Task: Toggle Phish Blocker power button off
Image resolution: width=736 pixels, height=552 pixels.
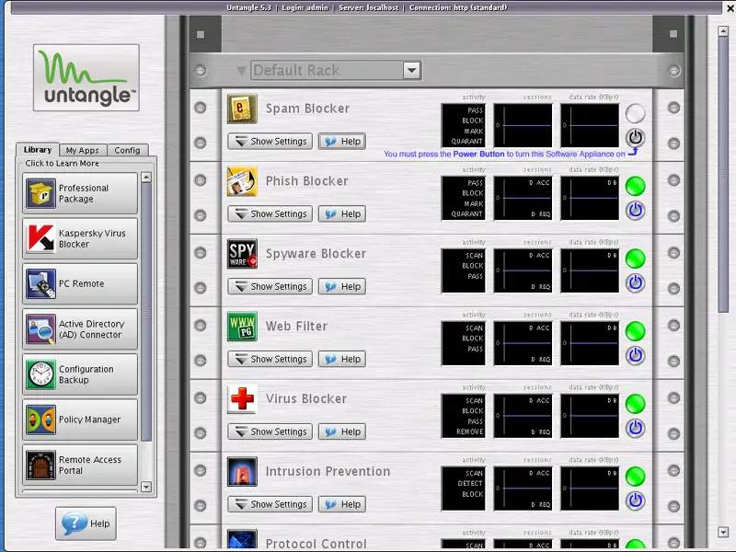Action: click(635, 211)
